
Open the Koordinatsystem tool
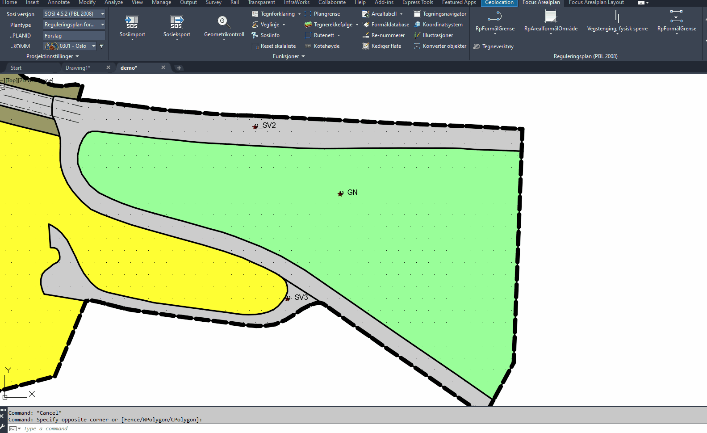click(417, 25)
